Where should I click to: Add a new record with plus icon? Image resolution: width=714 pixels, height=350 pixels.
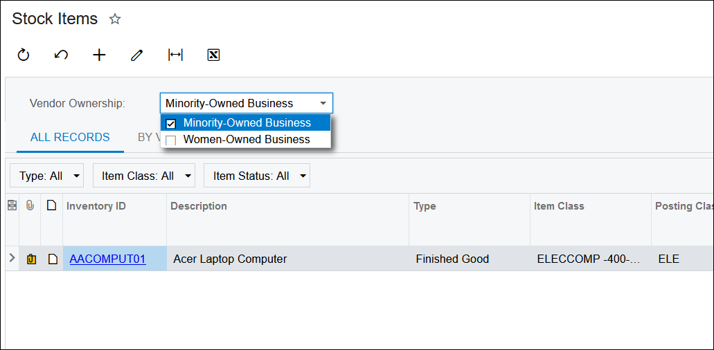click(x=99, y=55)
